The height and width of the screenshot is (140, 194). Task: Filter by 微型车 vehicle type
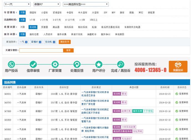tap(33, 12)
